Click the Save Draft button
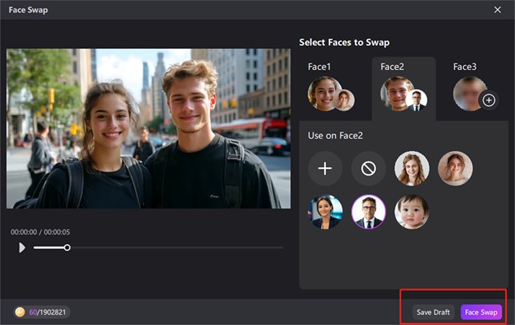Image resolution: width=515 pixels, height=325 pixels. tap(433, 313)
